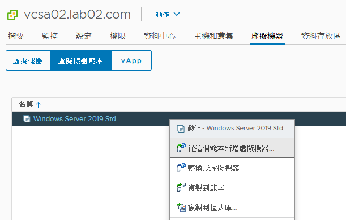Open the 權限 tab

tap(118, 36)
